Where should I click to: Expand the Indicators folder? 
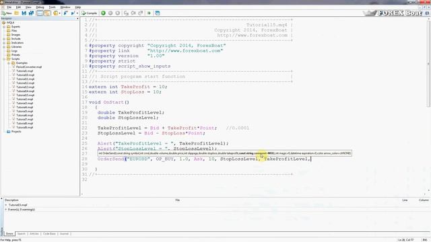[4, 43]
